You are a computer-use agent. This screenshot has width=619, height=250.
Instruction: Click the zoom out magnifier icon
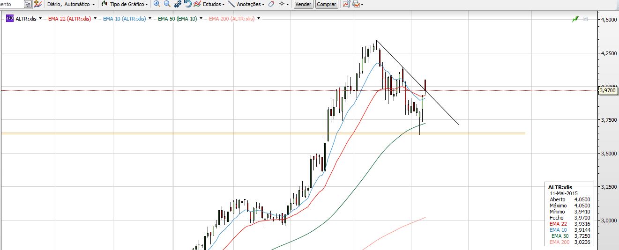pos(167,4)
